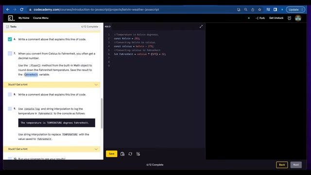Image resolution: width=311 pixels, height=175 pixels.
Task: Expand the code editor to fullscreen
Action: click(201, 26)
